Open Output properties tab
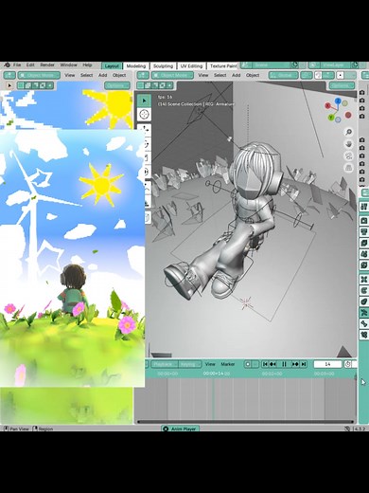The width and height of the screenshot is (369, 493). click(x=364, y=231)
